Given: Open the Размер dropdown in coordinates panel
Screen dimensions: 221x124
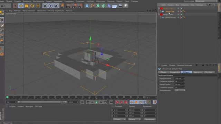Looking at the screenshot, I should click(134, 120).
